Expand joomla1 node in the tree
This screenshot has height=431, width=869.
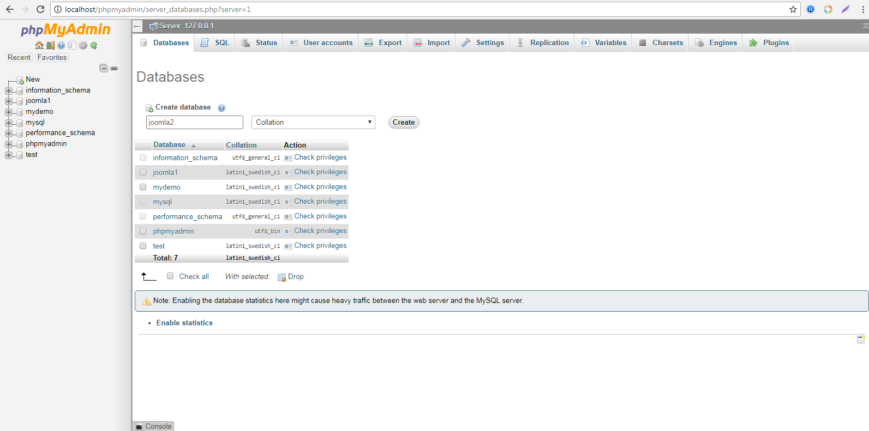pos(9,101)
